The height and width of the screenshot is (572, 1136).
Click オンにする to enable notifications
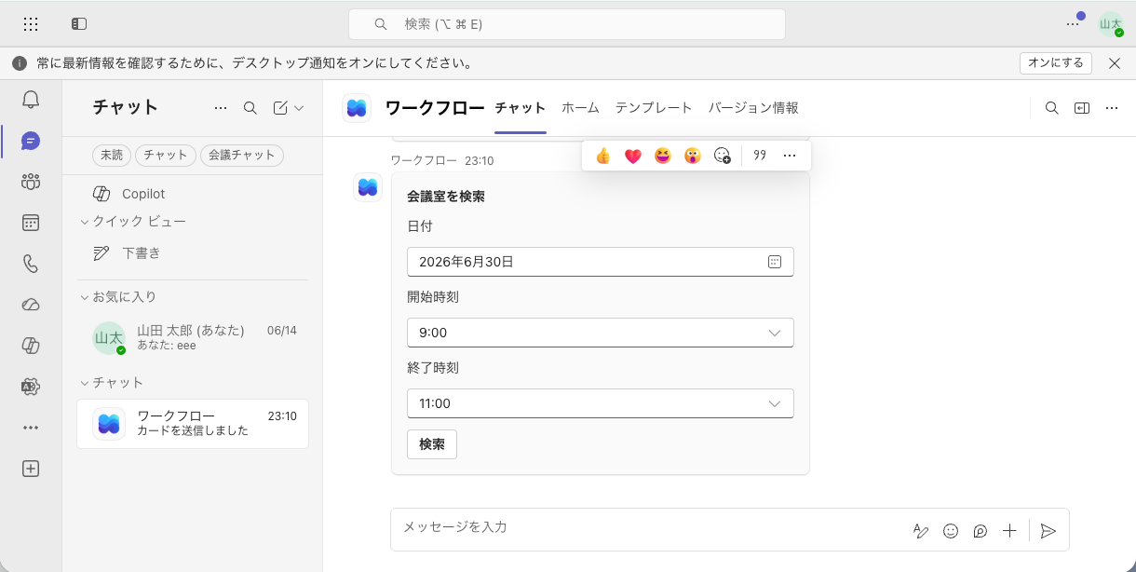pos(1056,63)
